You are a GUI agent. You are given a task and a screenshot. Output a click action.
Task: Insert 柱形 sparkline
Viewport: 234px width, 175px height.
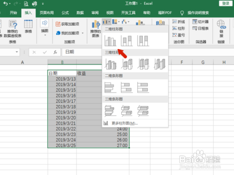(x=179, y=28)
